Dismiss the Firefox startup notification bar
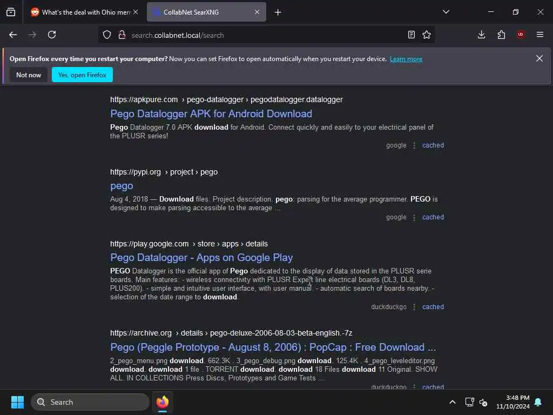Screen dimensions: 553x415 click(x=539, y=58)
